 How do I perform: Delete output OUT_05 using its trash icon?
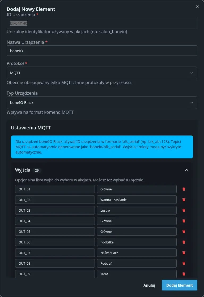coord(184,231)
